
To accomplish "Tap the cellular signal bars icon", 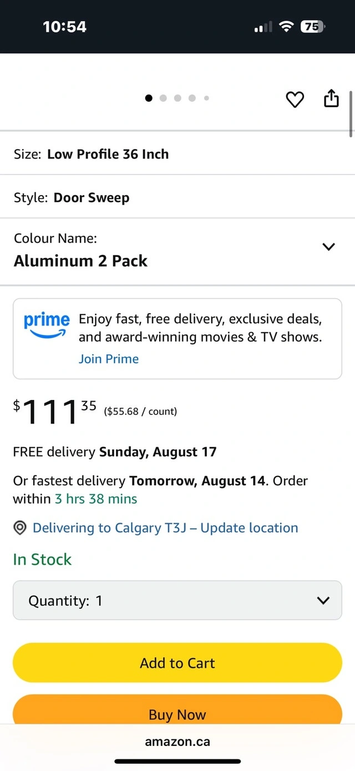I will tap(263, 27).
